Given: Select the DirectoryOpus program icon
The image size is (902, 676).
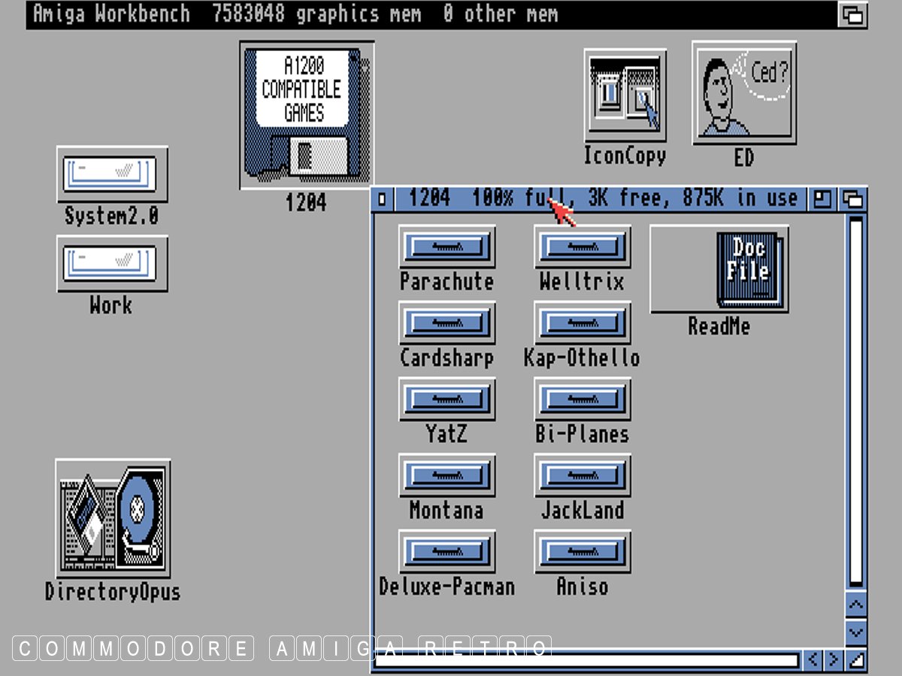Looking at the screenshot, I should click(113, 519).
